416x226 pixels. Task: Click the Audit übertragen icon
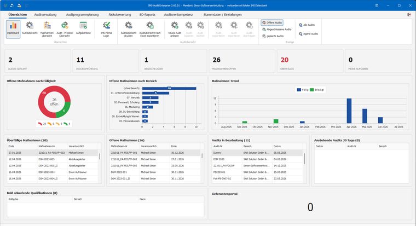click(249, 26)
